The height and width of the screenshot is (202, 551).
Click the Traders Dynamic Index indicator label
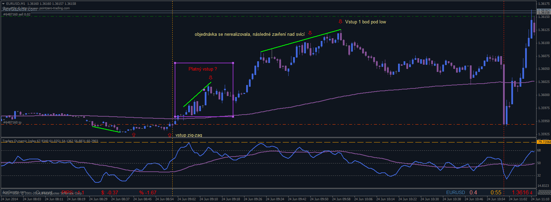50,141
